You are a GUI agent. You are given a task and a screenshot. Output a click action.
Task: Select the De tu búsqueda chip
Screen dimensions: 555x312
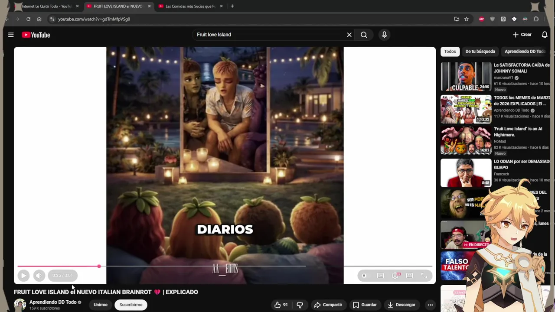tap(480, 52)
